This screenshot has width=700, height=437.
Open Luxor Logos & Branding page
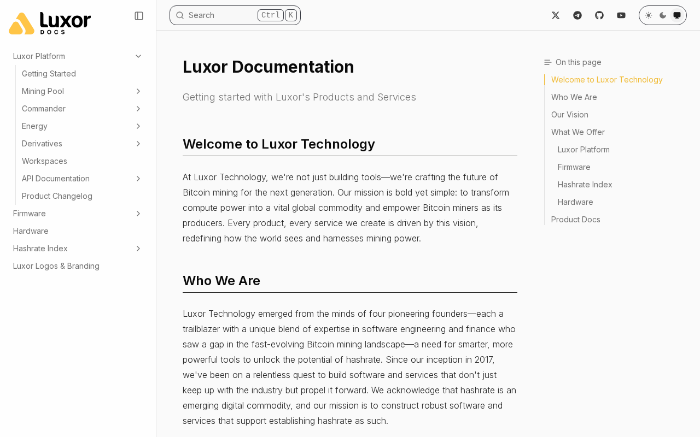(x=56, y=266)
